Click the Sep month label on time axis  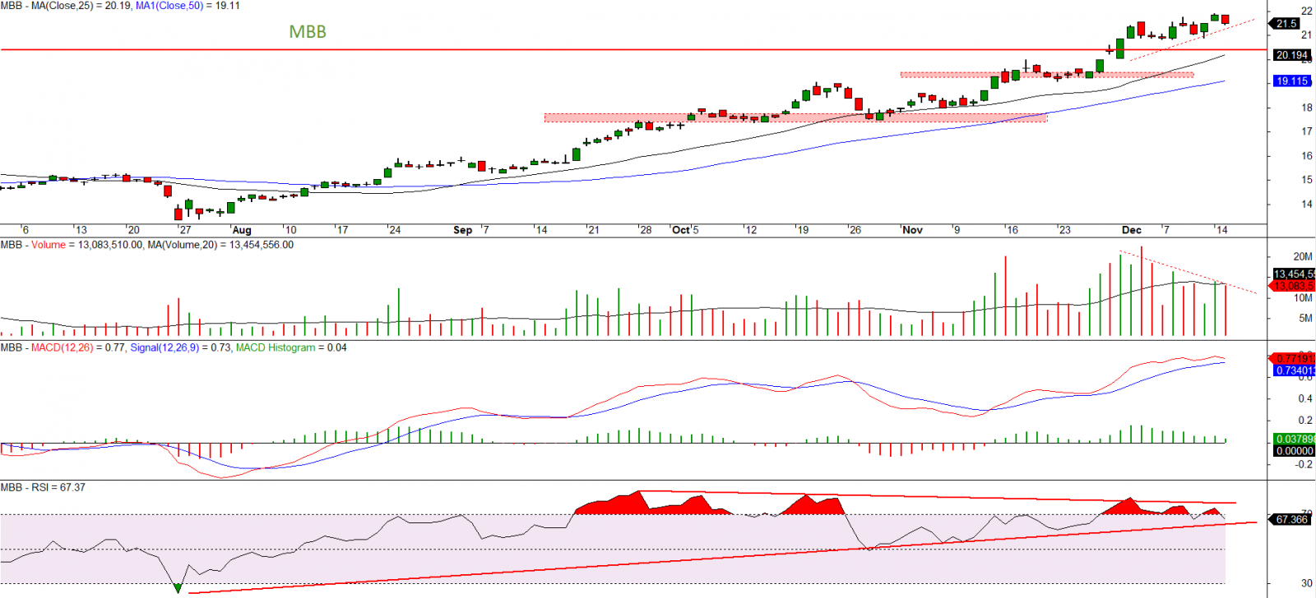pyautogui.click(x=463, y=230)
